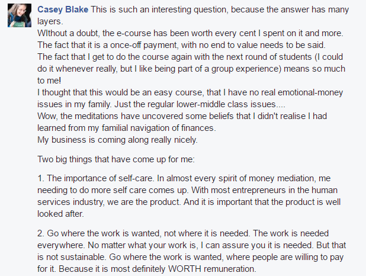366x276 pixels.
Task: Click the line mentioning 'familial navigation of finances'
Action: click(x=127, y=128)
